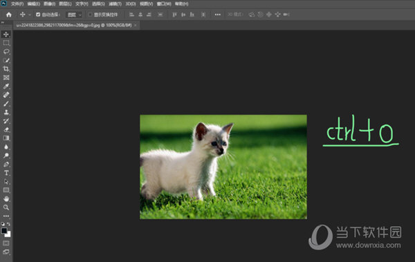Select the Horizontal Type tool

coord(6,173)
